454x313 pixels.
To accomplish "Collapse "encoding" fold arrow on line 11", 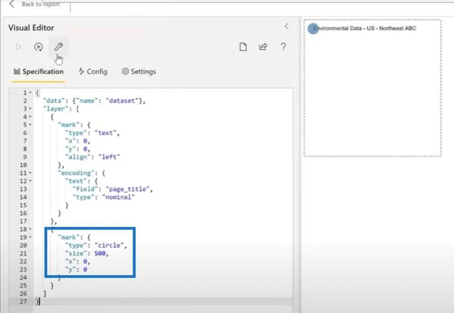I will tap(30, 174).
